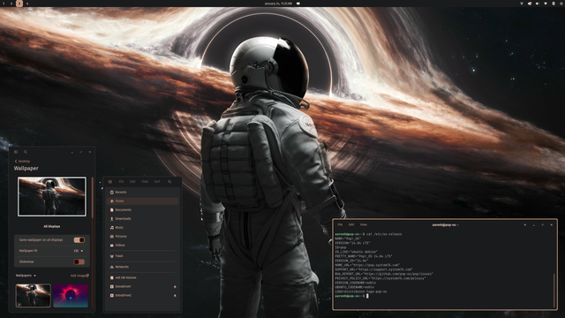Open the View menu in file manager

point(145,182)
